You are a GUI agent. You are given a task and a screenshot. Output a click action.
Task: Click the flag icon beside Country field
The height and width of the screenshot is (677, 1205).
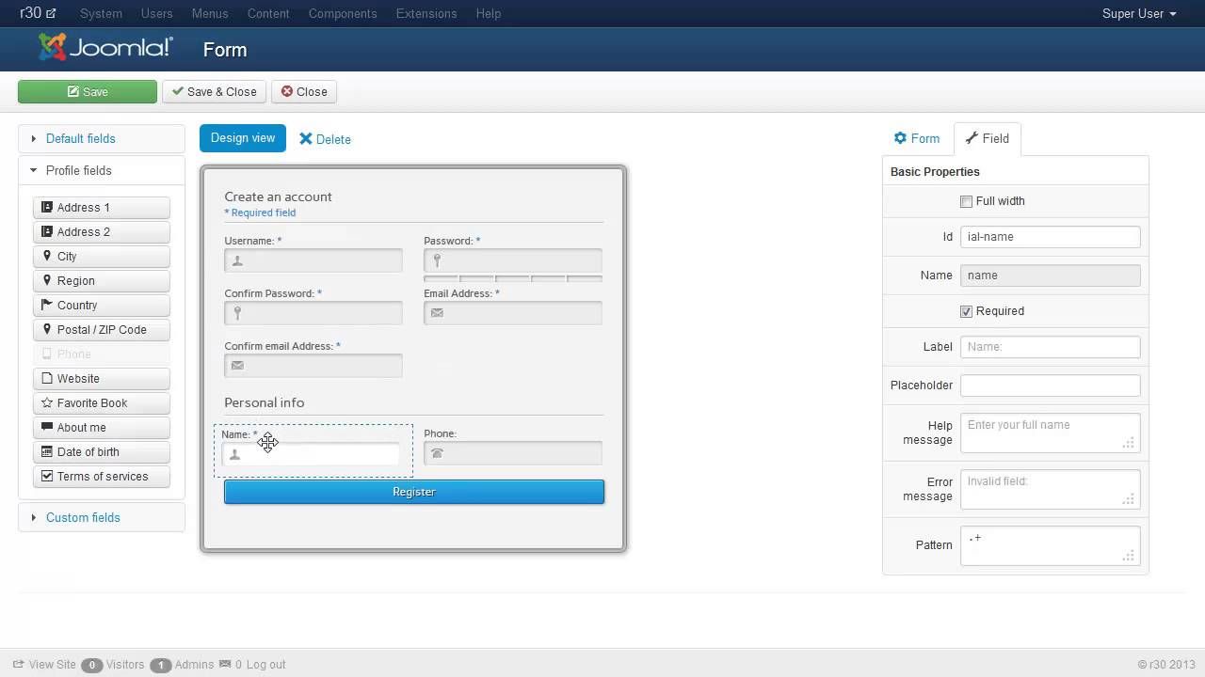tap(47, 305)
